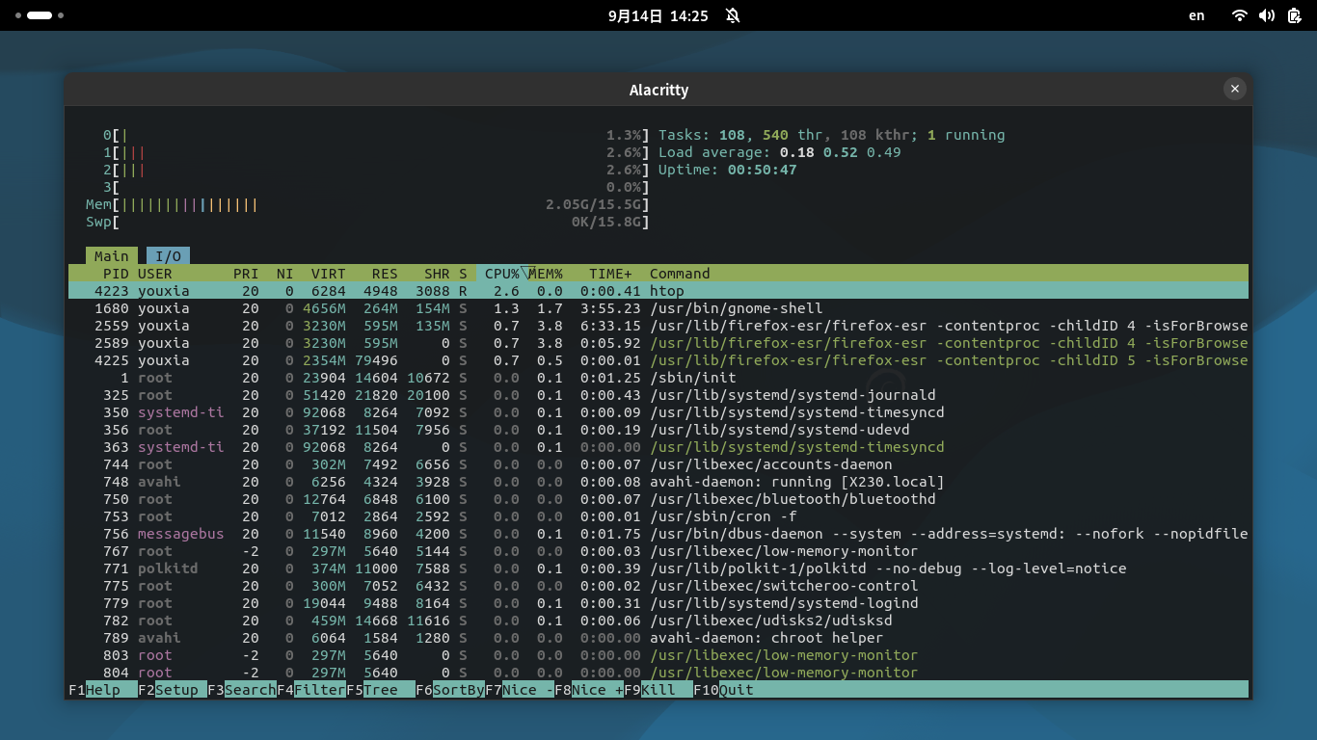
Task: Select the systemd-logind process row
Action: click(658, 603)
